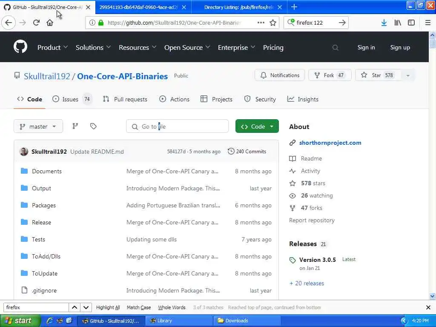Screen dimensions: 436x327
Task: Open page actions three-dot menu in address bar
Action: click(261, 23)
